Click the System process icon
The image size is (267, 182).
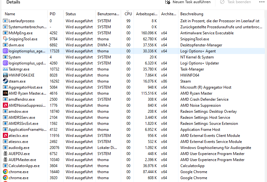(5, 57)
